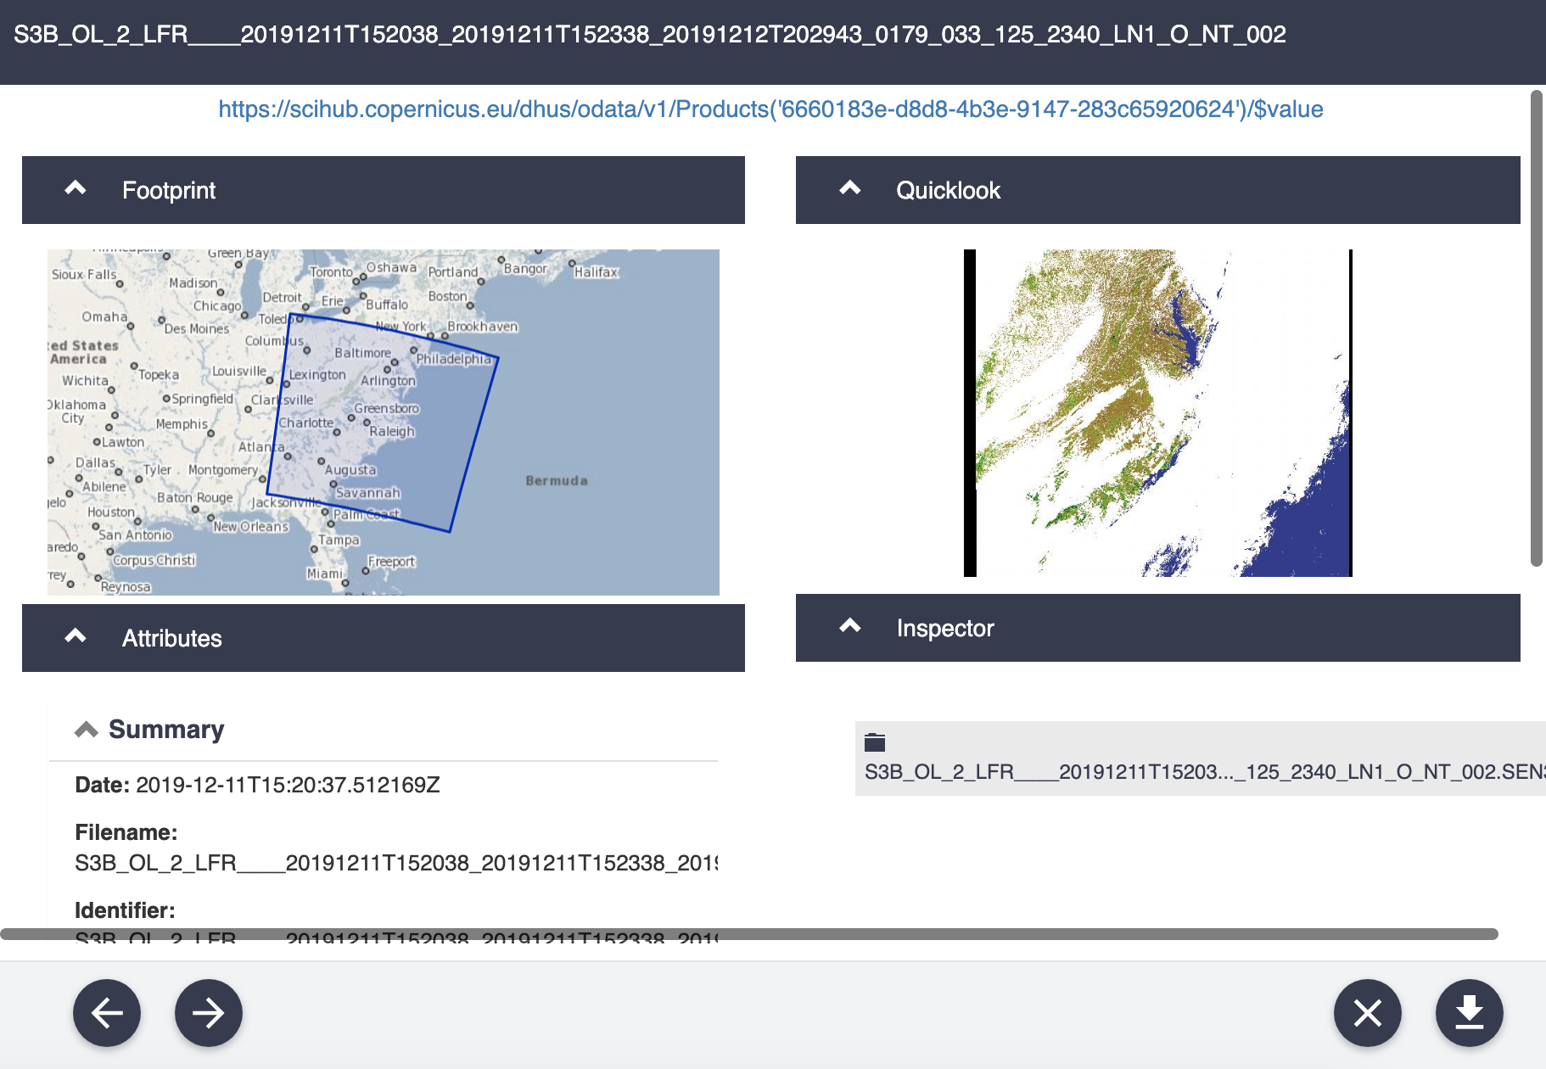Download the product with download icon

(x=1469, y=1012)
